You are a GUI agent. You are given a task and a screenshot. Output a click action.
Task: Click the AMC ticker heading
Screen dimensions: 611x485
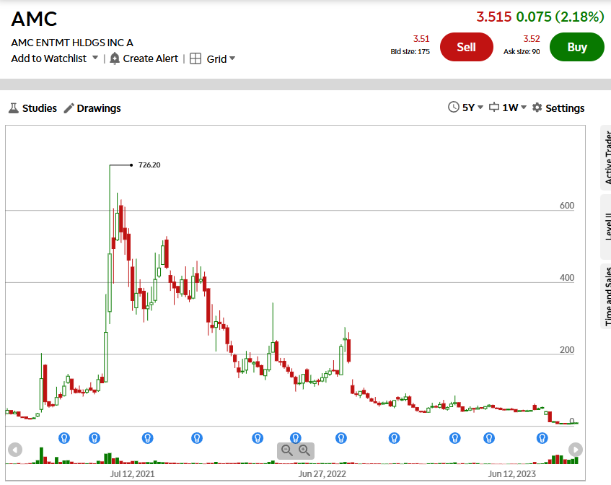pos(35,19)
